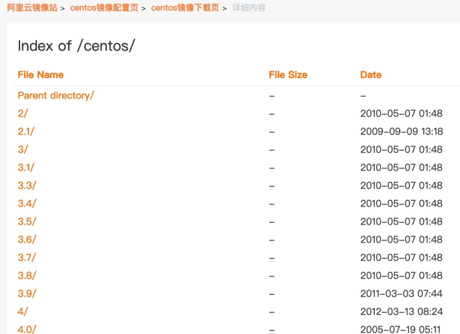460x334 pixels.
Task: Browse into the 3.8/ folder
Action: (x=26, y=275)
